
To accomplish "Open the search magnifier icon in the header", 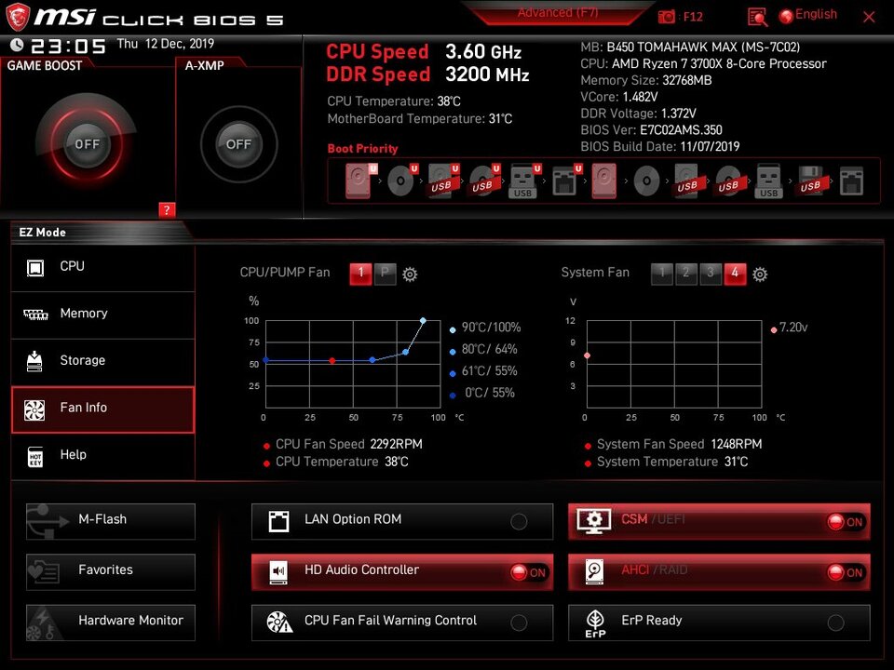I will tap(757, 17).
